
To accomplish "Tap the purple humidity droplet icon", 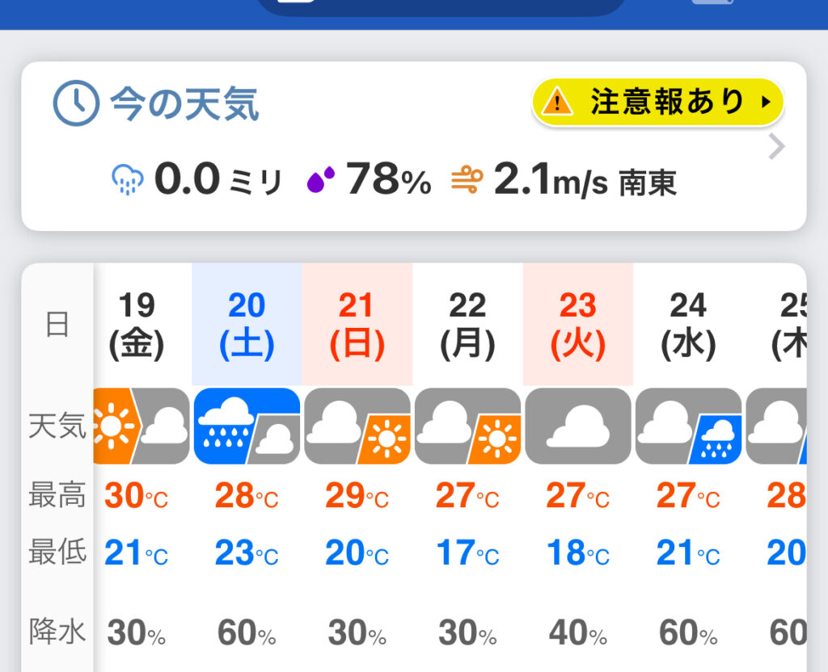I will point(320,179).
